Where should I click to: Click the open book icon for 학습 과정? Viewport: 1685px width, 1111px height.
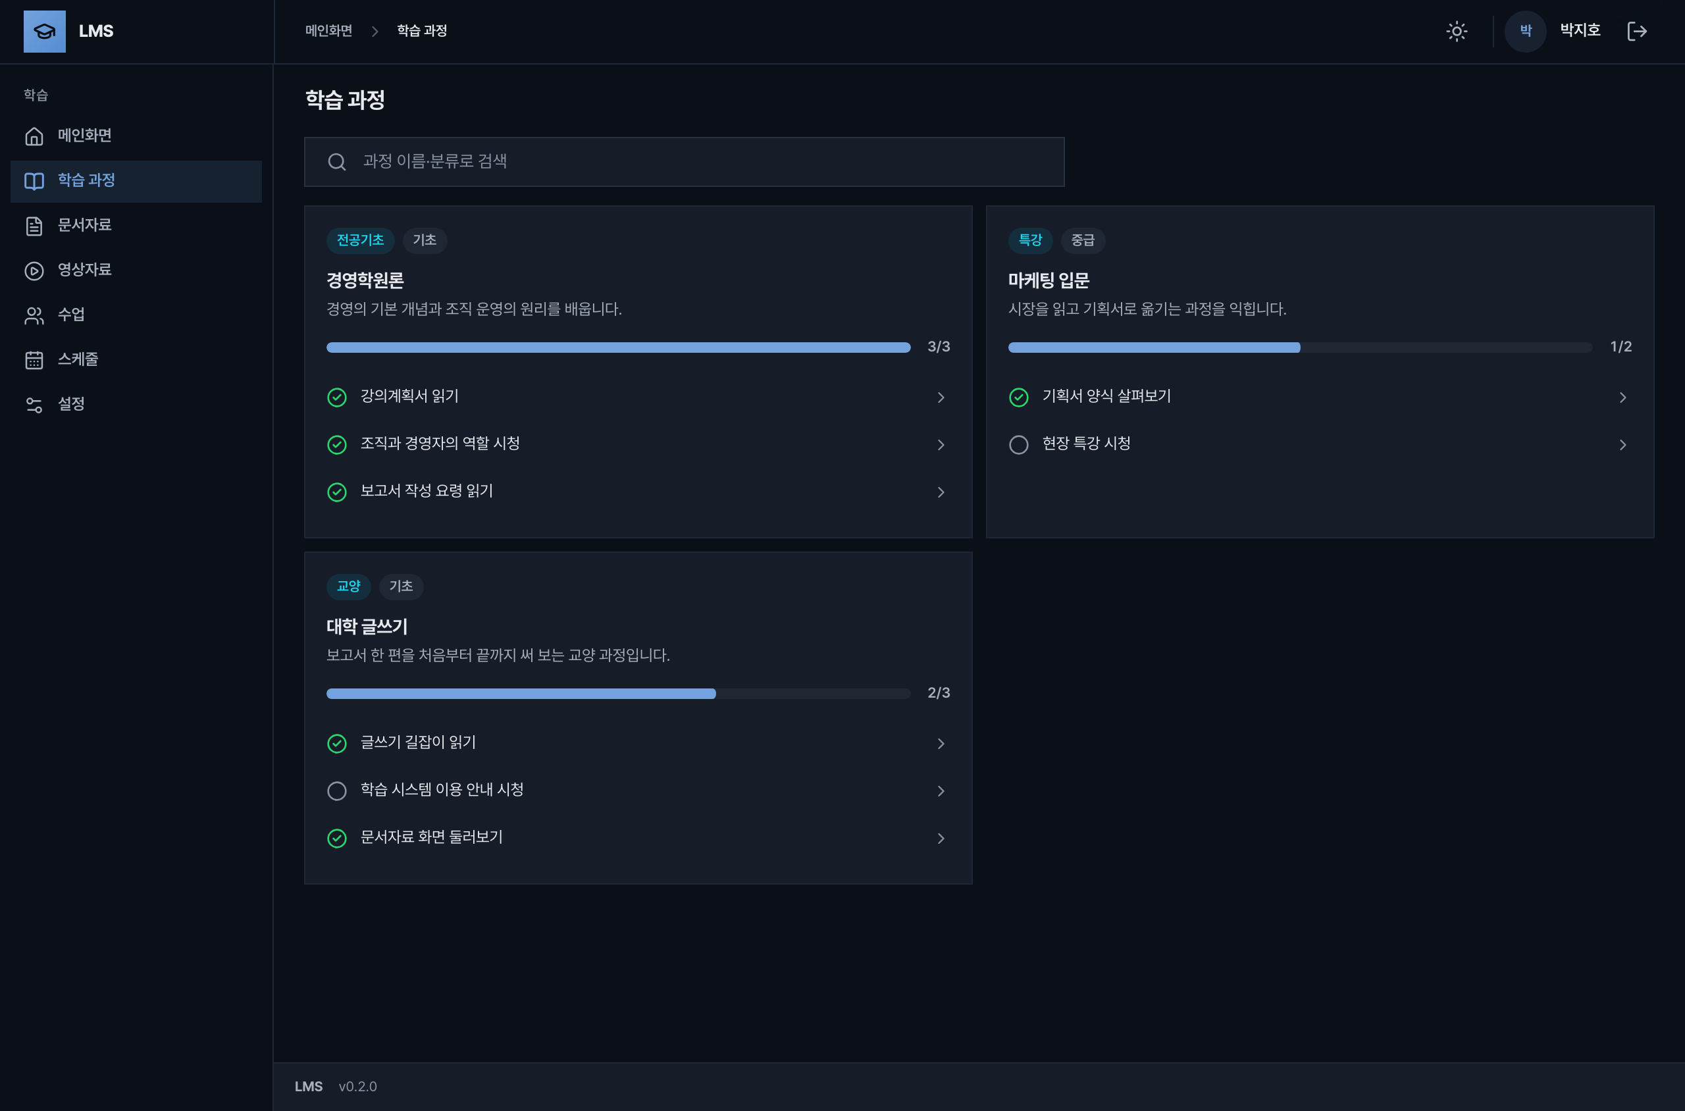[x=34, y=181]
